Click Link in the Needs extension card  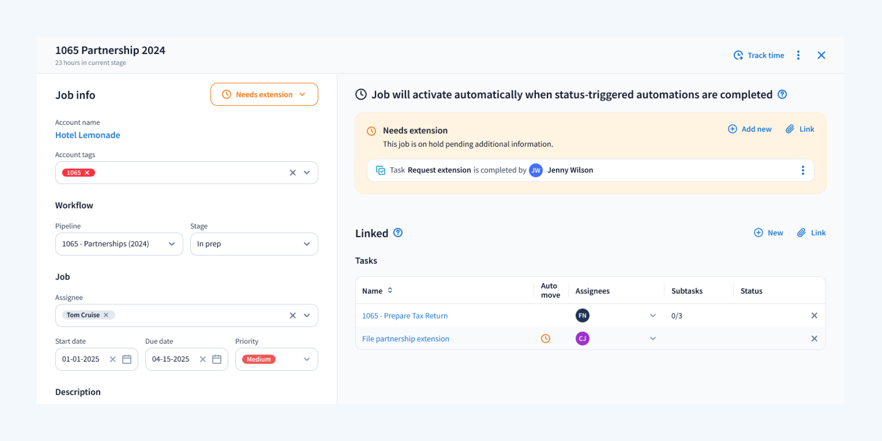pos(800,129)
